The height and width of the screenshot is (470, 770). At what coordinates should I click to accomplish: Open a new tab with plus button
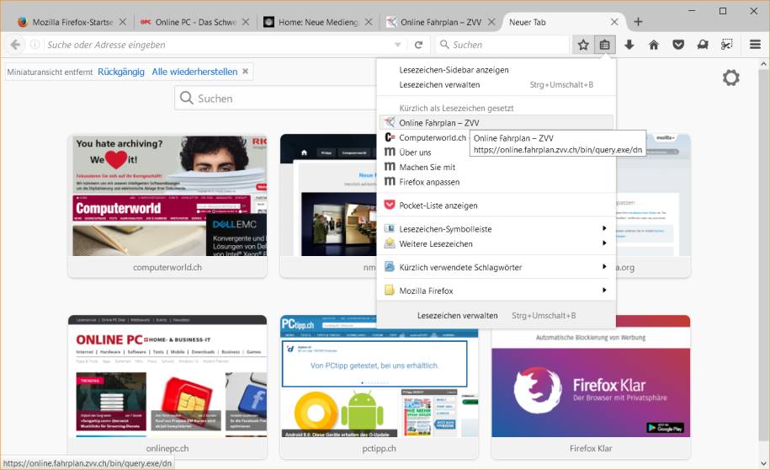click(638, 22)
